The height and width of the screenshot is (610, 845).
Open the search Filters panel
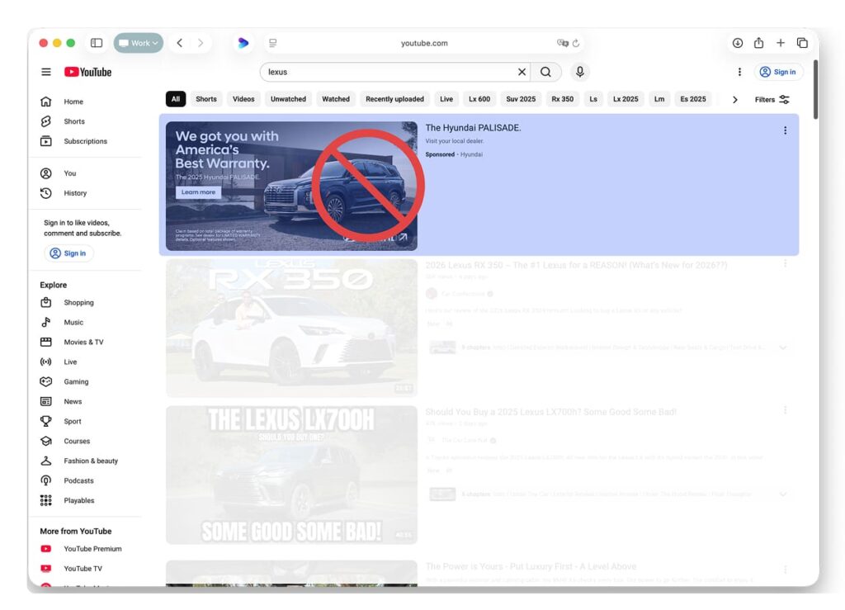pyautogui.click(x=770, y=99)
